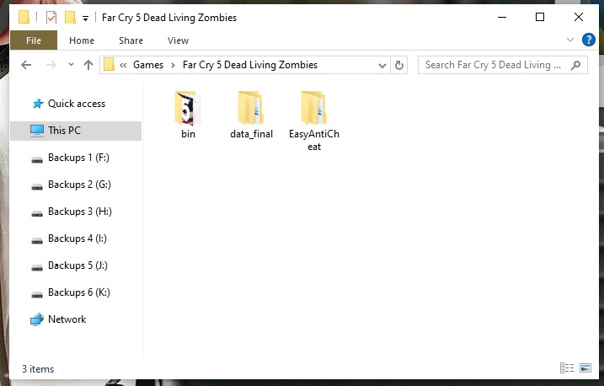Click the address bar folder icon
This screenshot has width=604, height=386.
109,64
